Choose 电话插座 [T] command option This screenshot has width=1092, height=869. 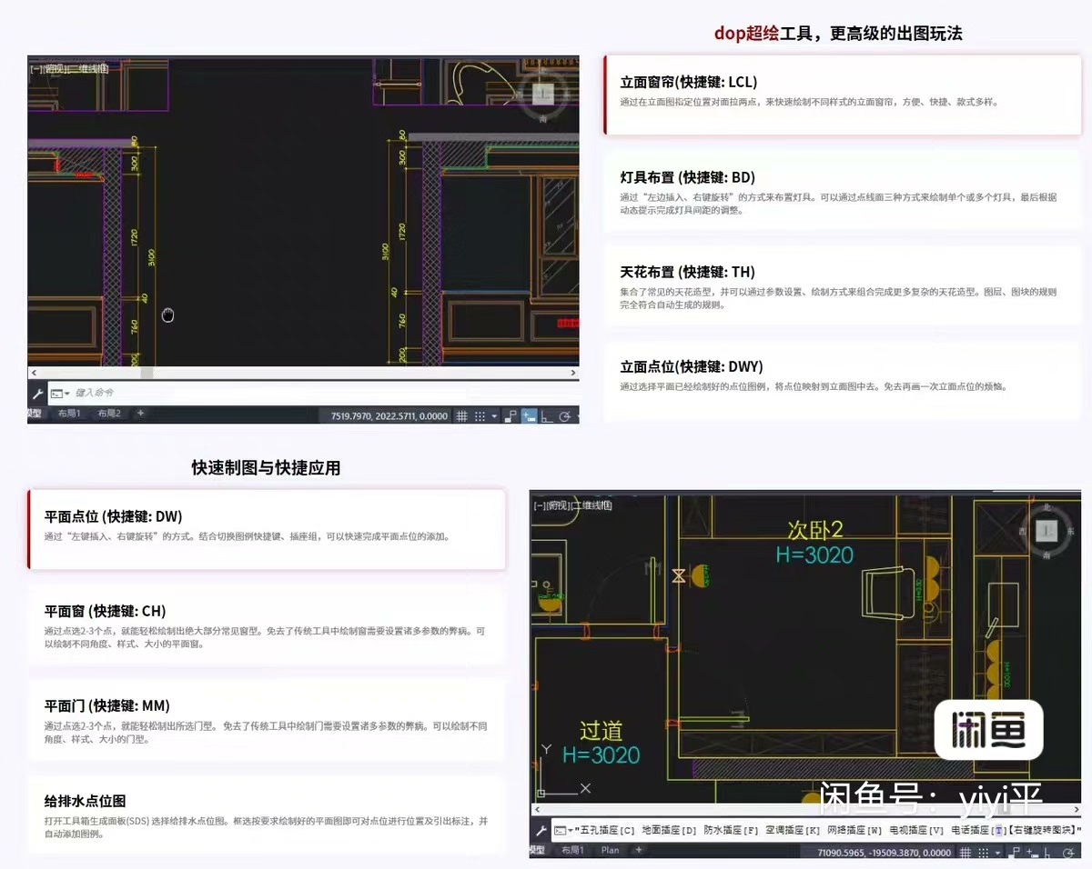click(978, 831)
